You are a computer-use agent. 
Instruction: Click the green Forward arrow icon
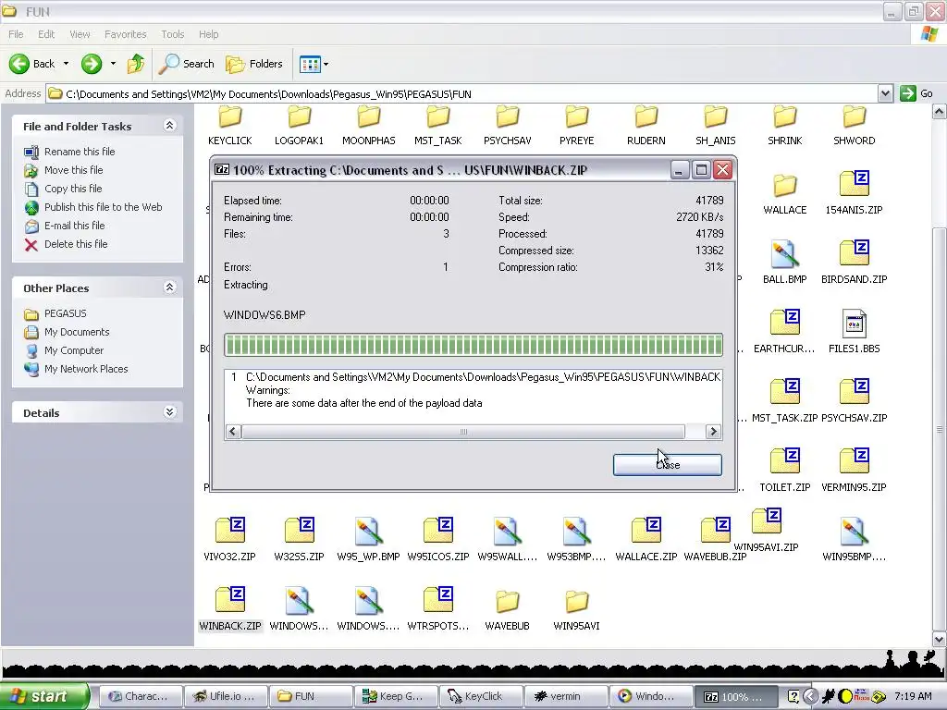coord(92,64)
